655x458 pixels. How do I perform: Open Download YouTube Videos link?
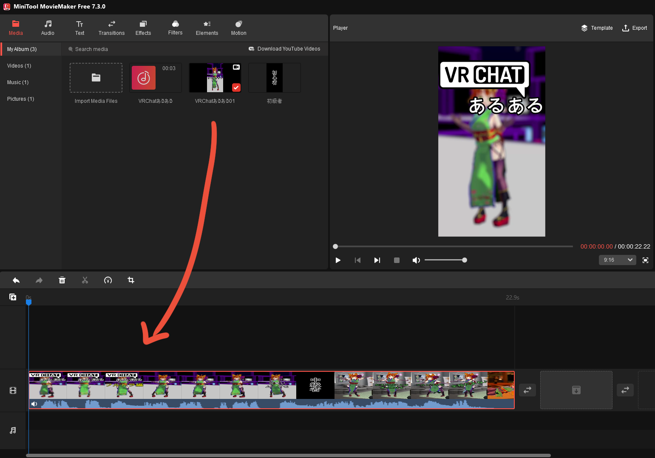coord(284,49)
